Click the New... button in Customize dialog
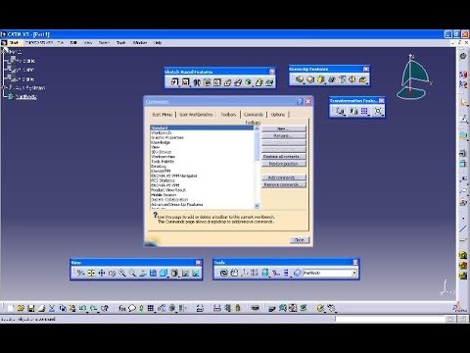The image size is (470, 353). coord(284,128)
